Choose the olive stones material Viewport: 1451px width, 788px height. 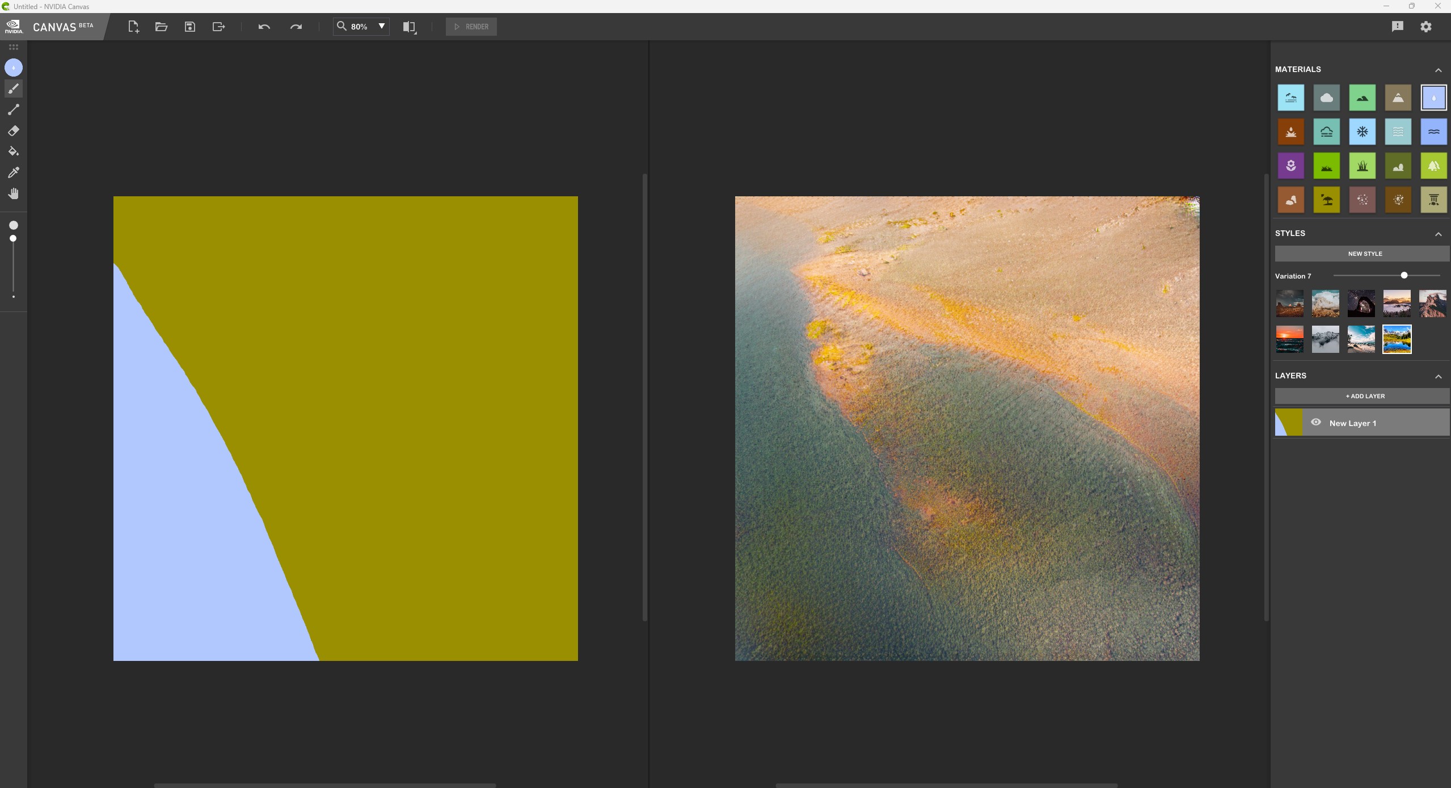click(x=1398, y=166)
